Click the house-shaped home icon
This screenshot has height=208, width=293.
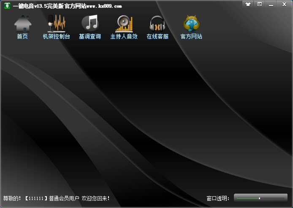(x=23, y=24)
